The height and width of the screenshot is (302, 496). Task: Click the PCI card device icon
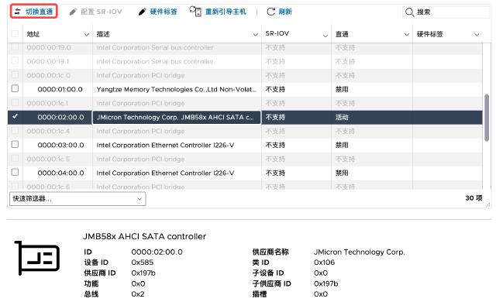click(x=36, y=257)
